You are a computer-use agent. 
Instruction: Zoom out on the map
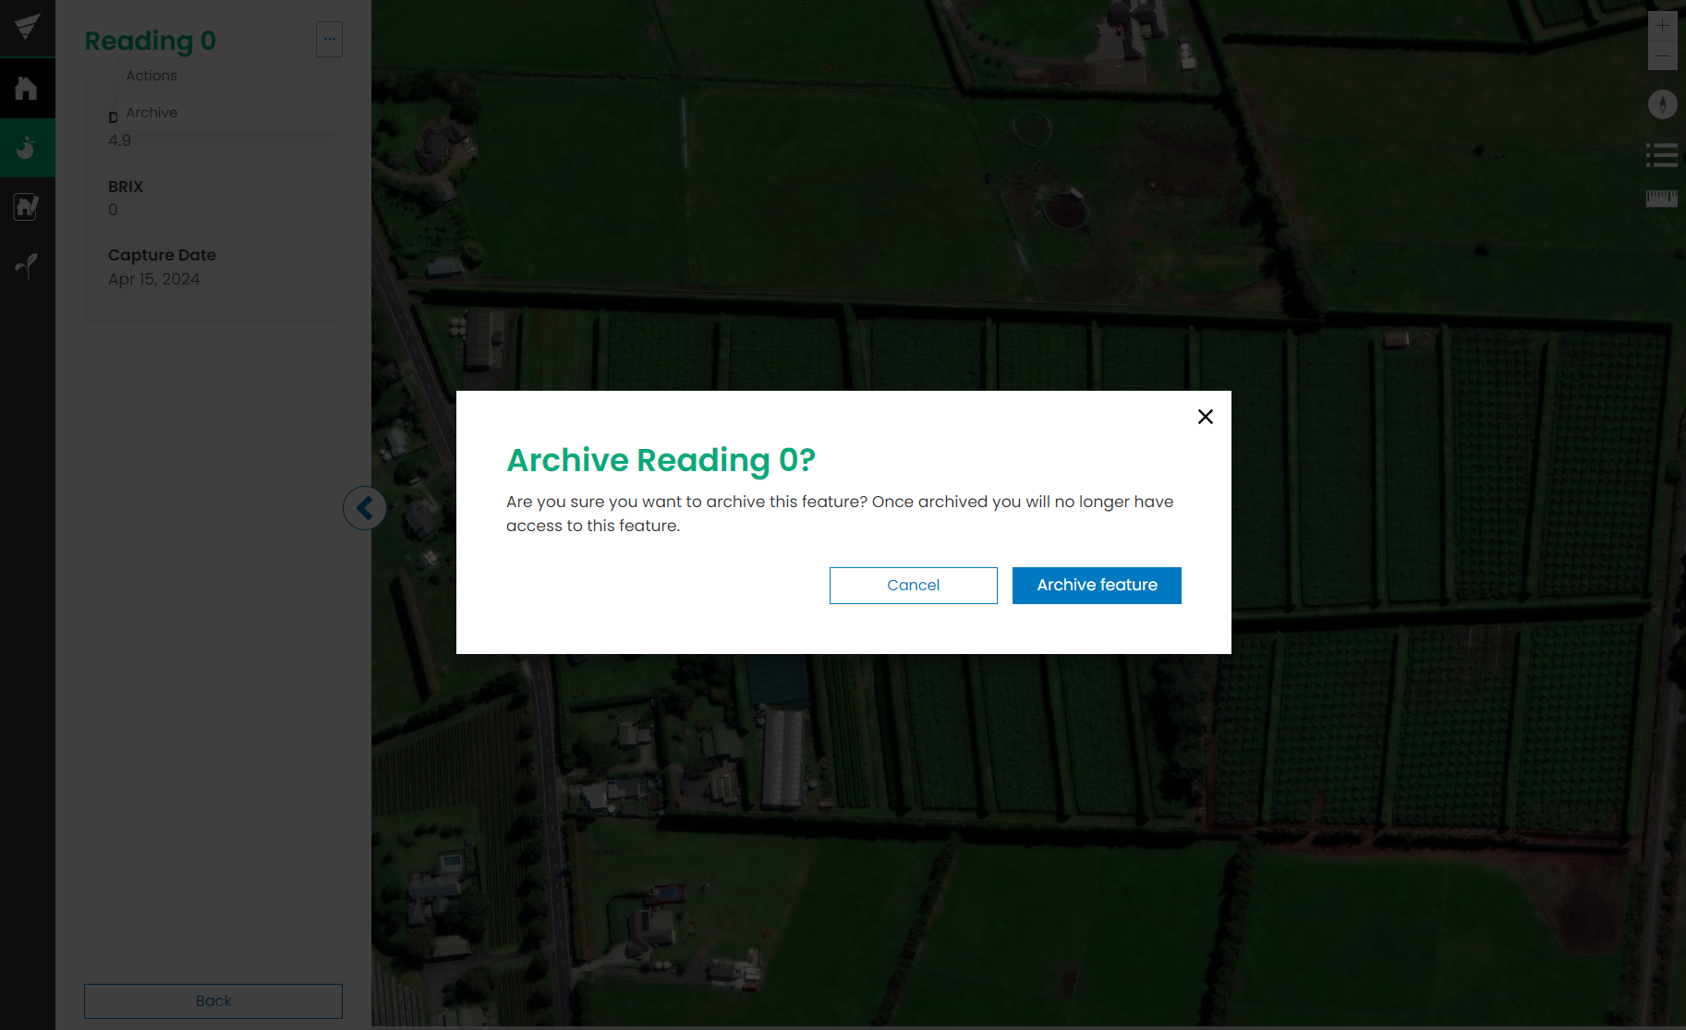(x=1662, y=56)
